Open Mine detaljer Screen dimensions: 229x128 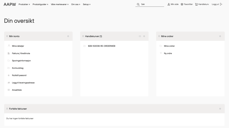(18, 46)
